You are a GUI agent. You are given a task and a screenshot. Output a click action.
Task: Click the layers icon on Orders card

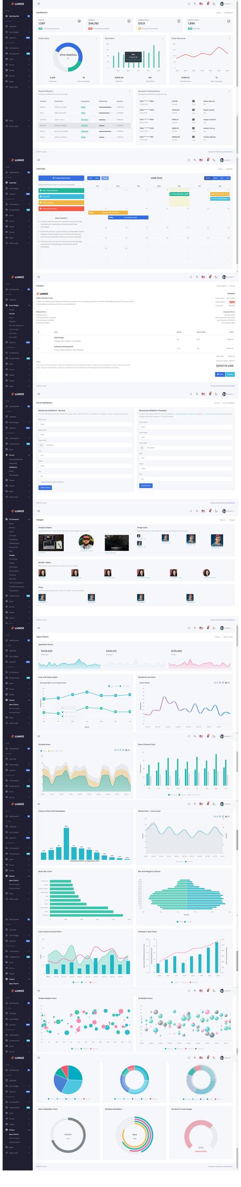[x=79, y=21]
